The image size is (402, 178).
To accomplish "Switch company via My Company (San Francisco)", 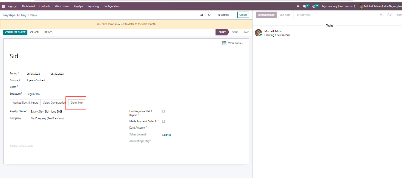I will (x=339, y=6).
